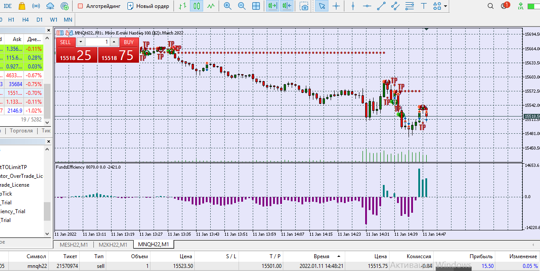Click the radar icon with green plus
The image size is (540, 271).
(x=65, y=6)
